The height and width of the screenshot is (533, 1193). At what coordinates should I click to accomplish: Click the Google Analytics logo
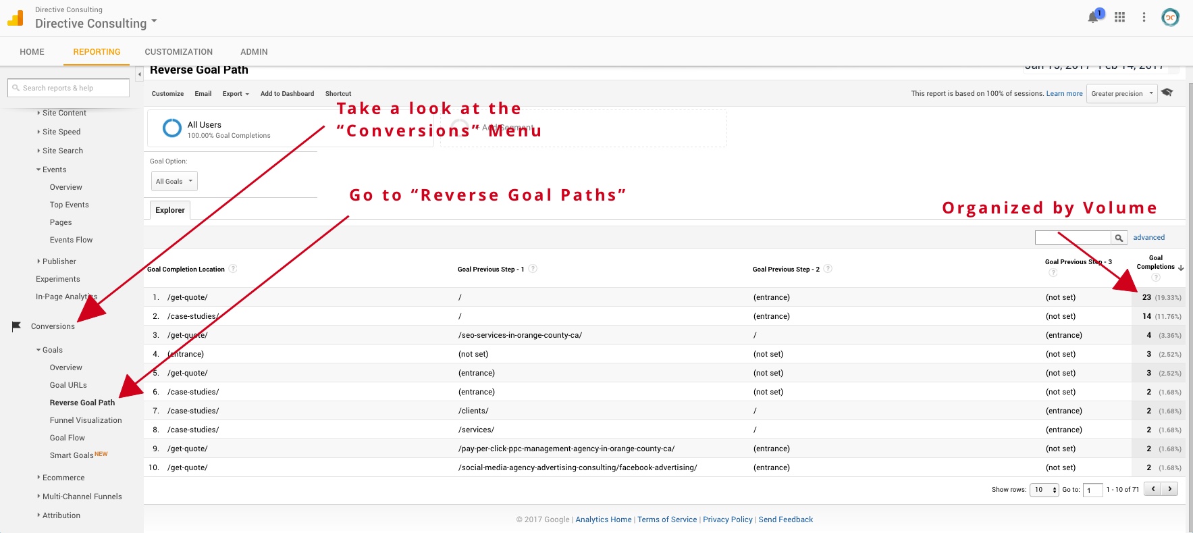15,18
